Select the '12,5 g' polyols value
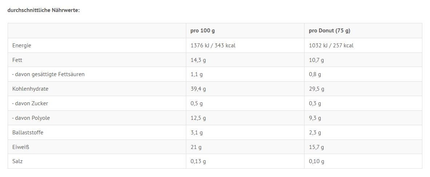The image size is (430, 177). pyautogui.click(x=198, y=118)
